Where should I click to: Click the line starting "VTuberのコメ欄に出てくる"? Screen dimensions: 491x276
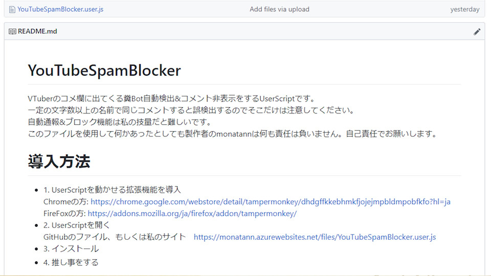(172, 99)
